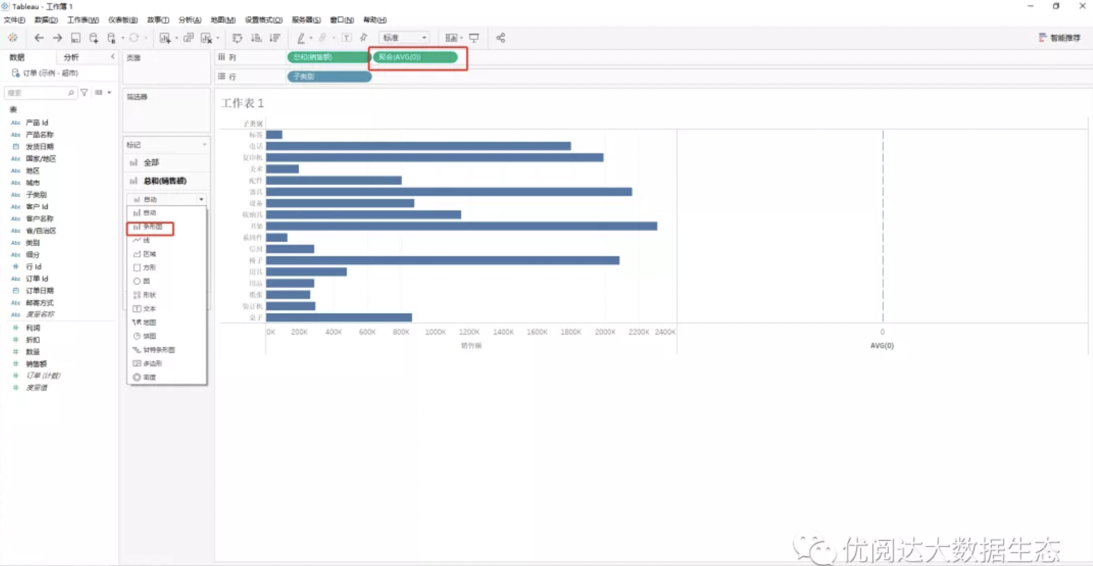Open the 文件(F) menu
1093x566 pixels.
pos(14,20)
